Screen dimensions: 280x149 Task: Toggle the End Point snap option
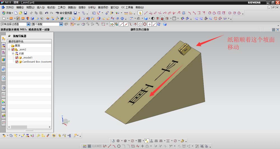click(122, 24)
